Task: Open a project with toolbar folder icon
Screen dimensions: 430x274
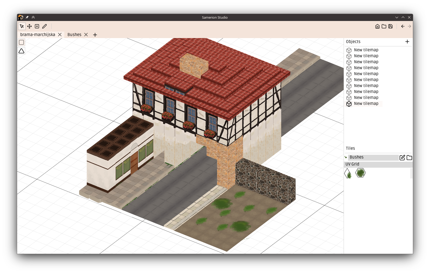Action: [384, 26]
